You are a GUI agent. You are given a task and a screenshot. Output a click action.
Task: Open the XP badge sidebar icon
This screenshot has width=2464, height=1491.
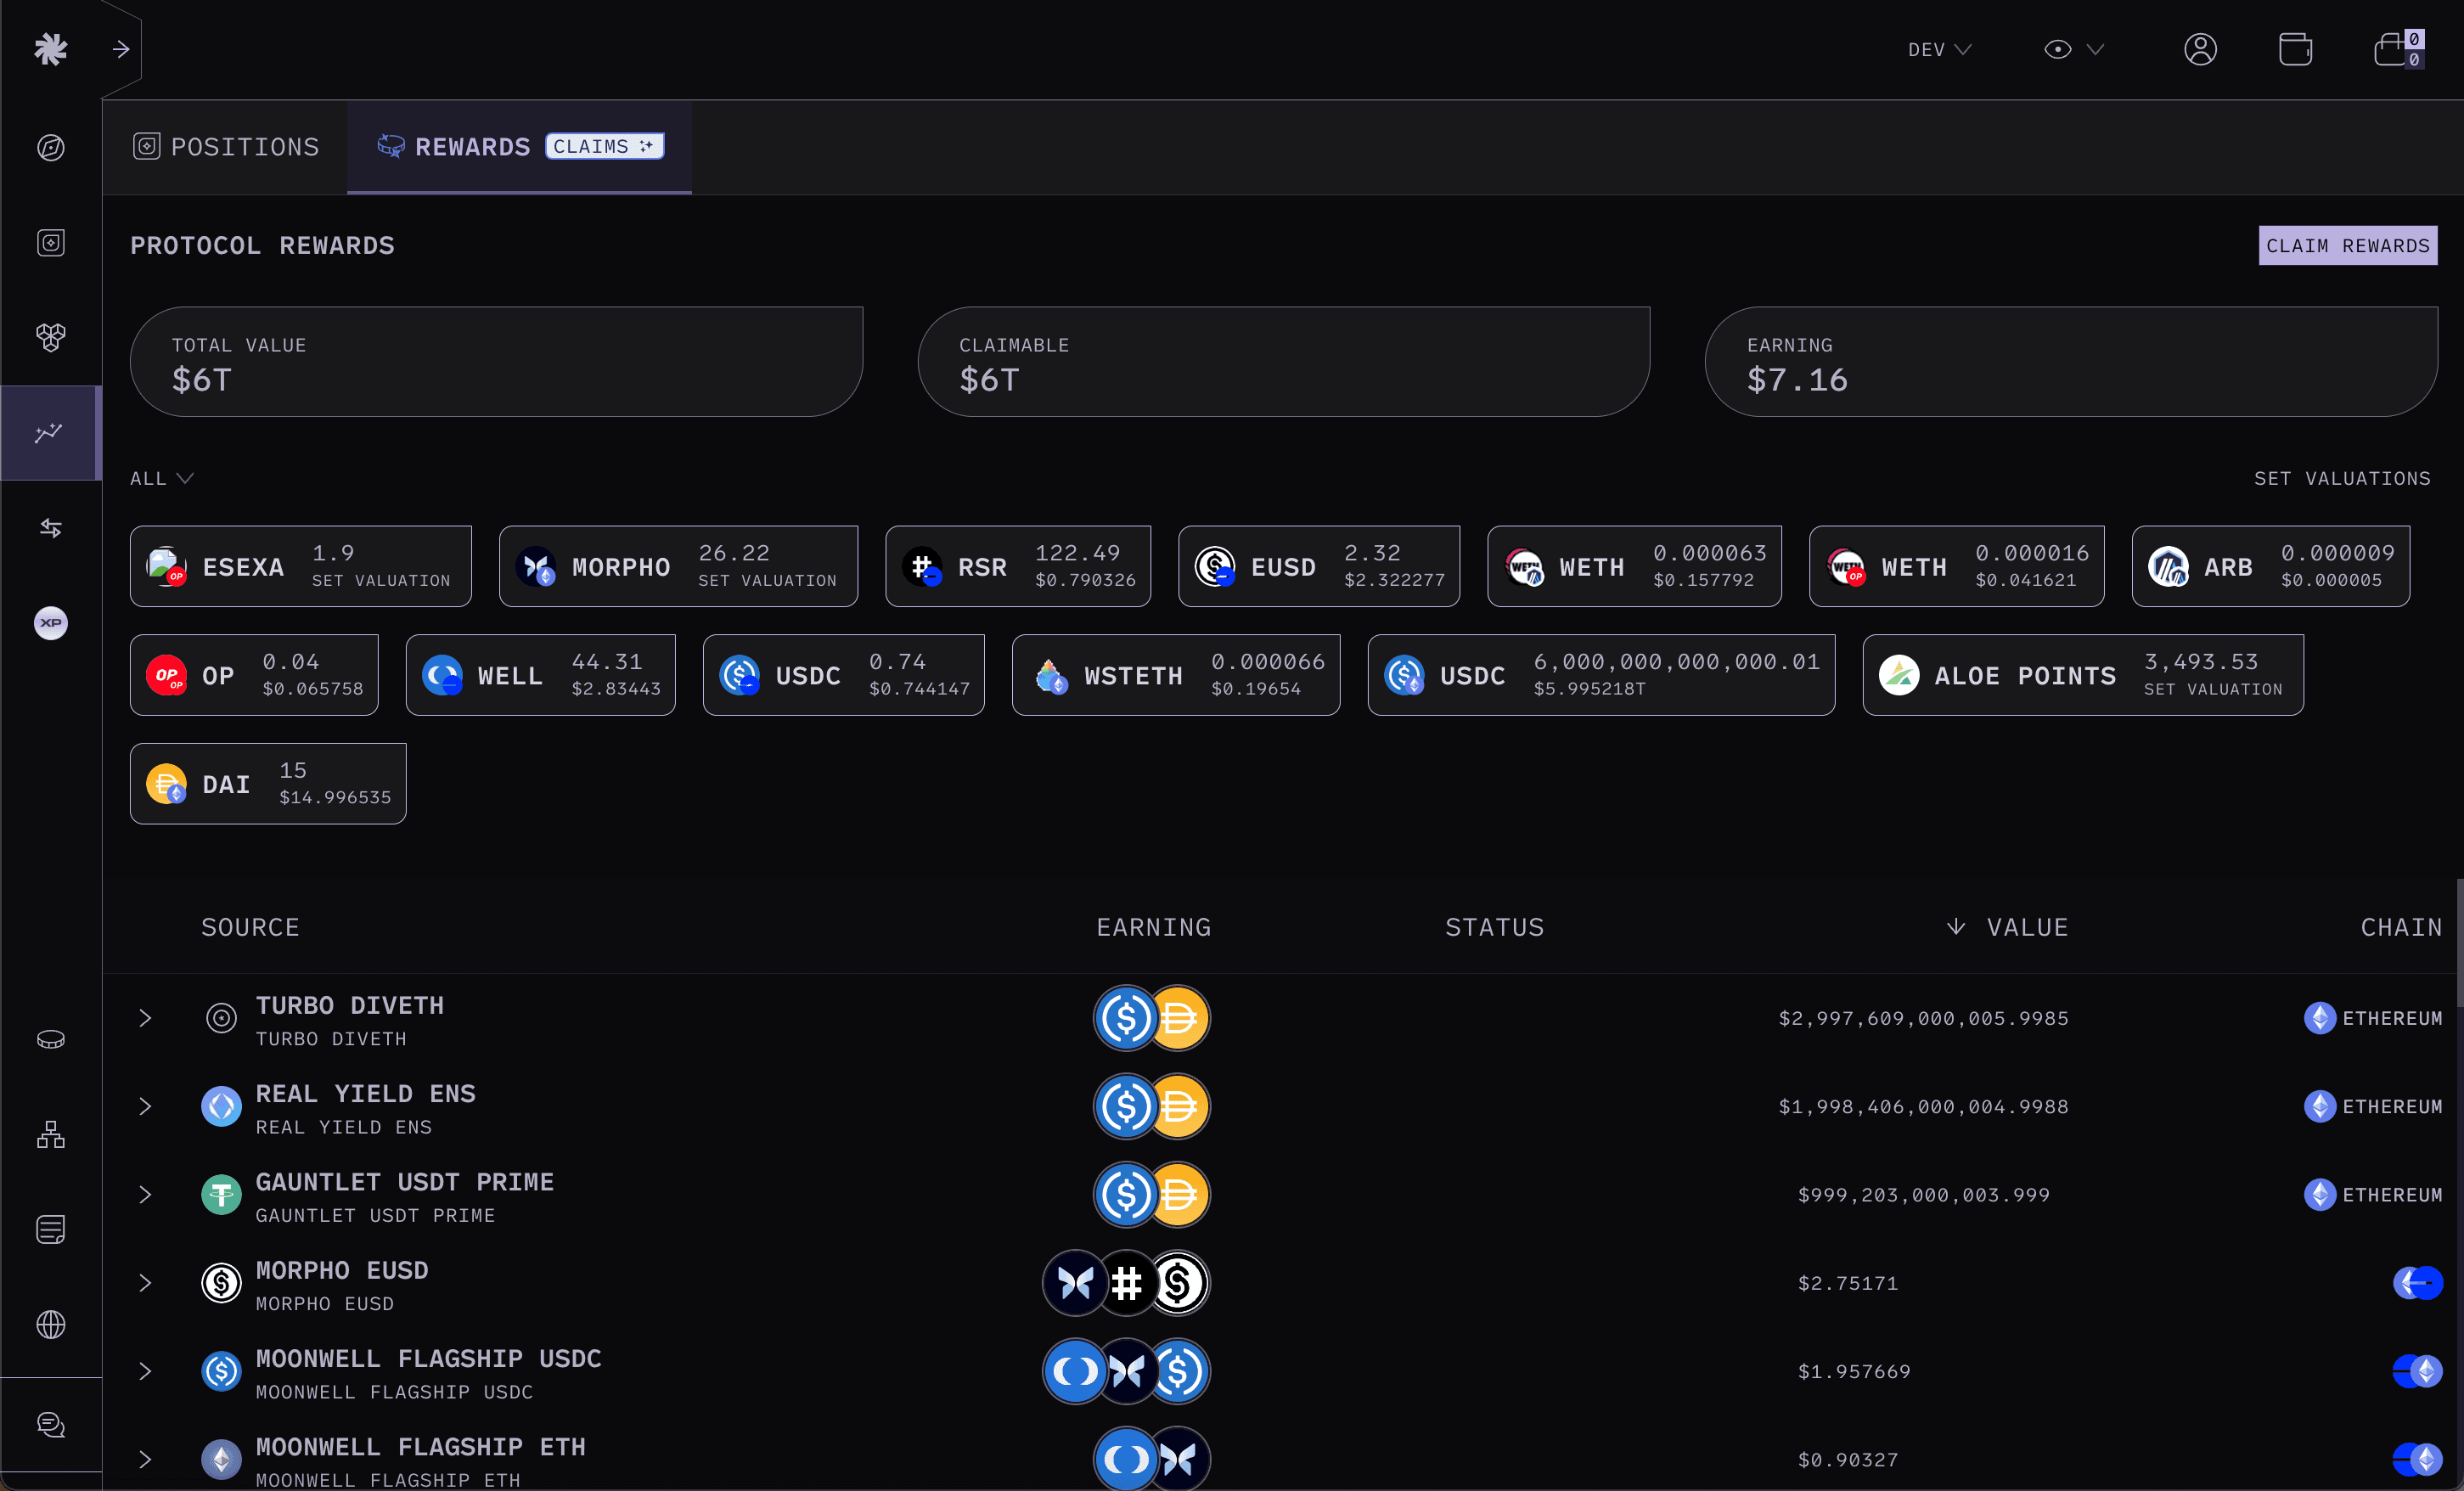click(x=51, y=622)
